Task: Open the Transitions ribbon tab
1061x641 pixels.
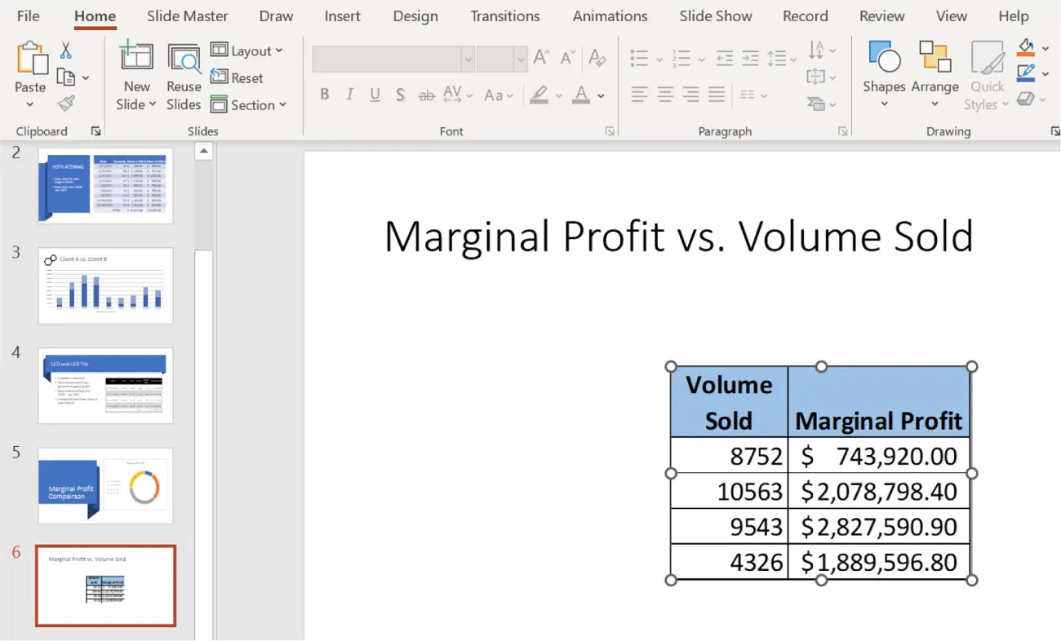Action: [504, 16]
